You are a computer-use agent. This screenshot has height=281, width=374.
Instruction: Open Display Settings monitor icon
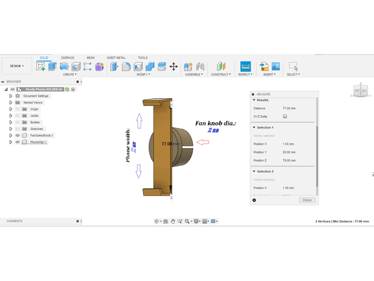click(x=196, y=221)
